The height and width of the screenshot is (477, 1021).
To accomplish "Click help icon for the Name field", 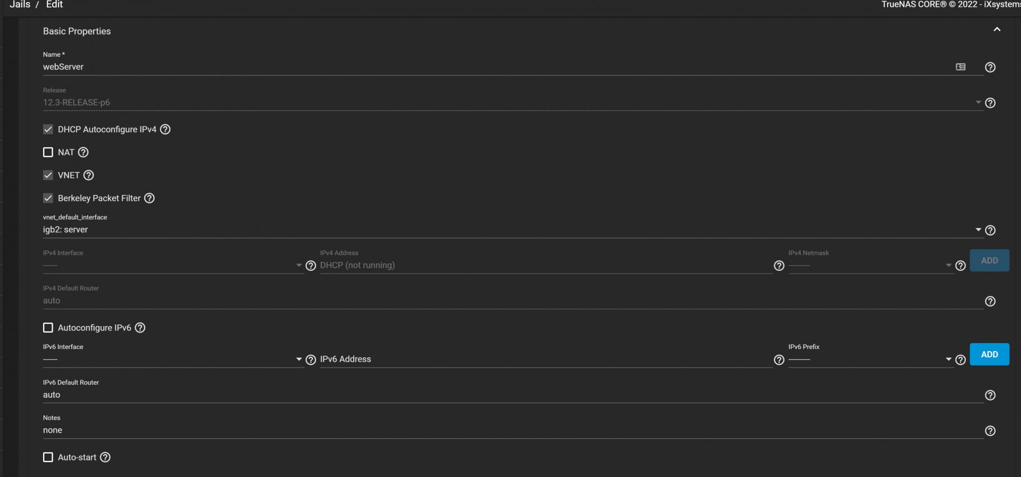I will 990,67.
